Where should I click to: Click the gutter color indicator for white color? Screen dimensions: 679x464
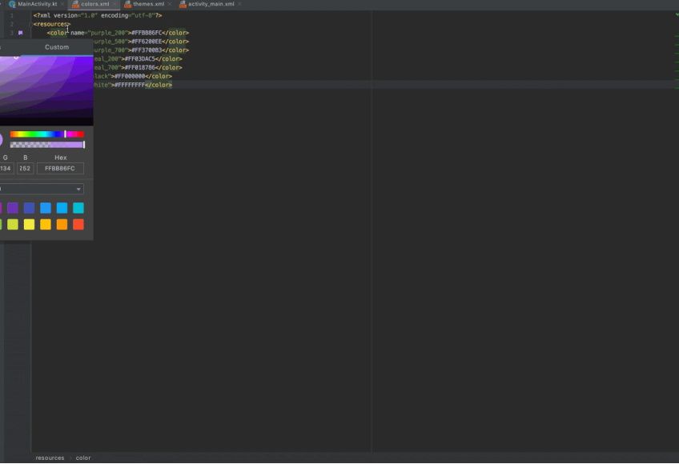coord(22,83)
